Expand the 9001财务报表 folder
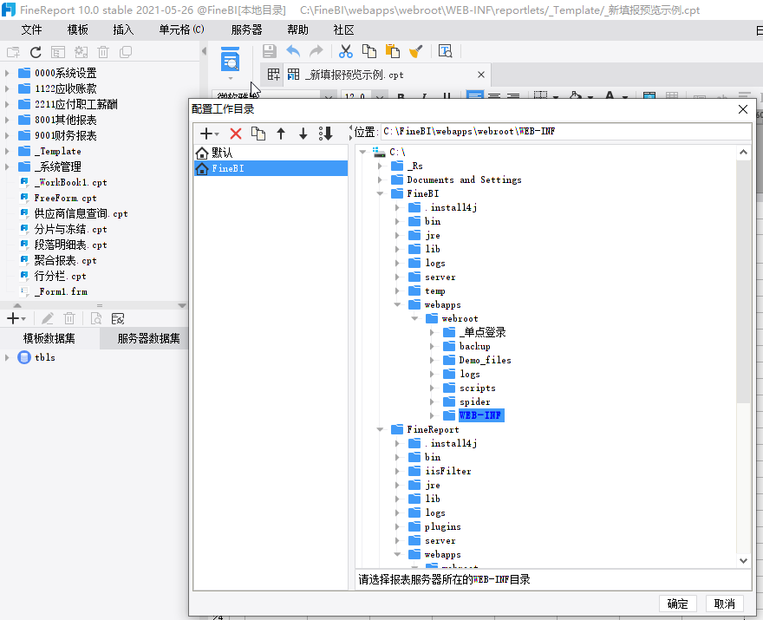763x620 pixels. pos(7,135)
